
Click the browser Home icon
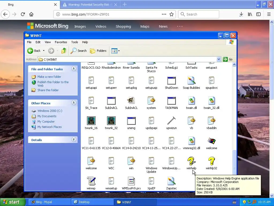coord(31,14)
